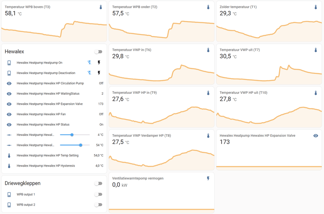Toggle the Hewalex group switch

point(98,52)
